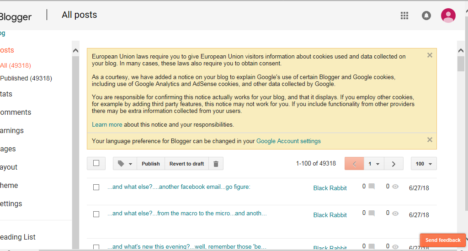
Task: Open Stats in the sidebar
Action: click(x=6, y=94)
